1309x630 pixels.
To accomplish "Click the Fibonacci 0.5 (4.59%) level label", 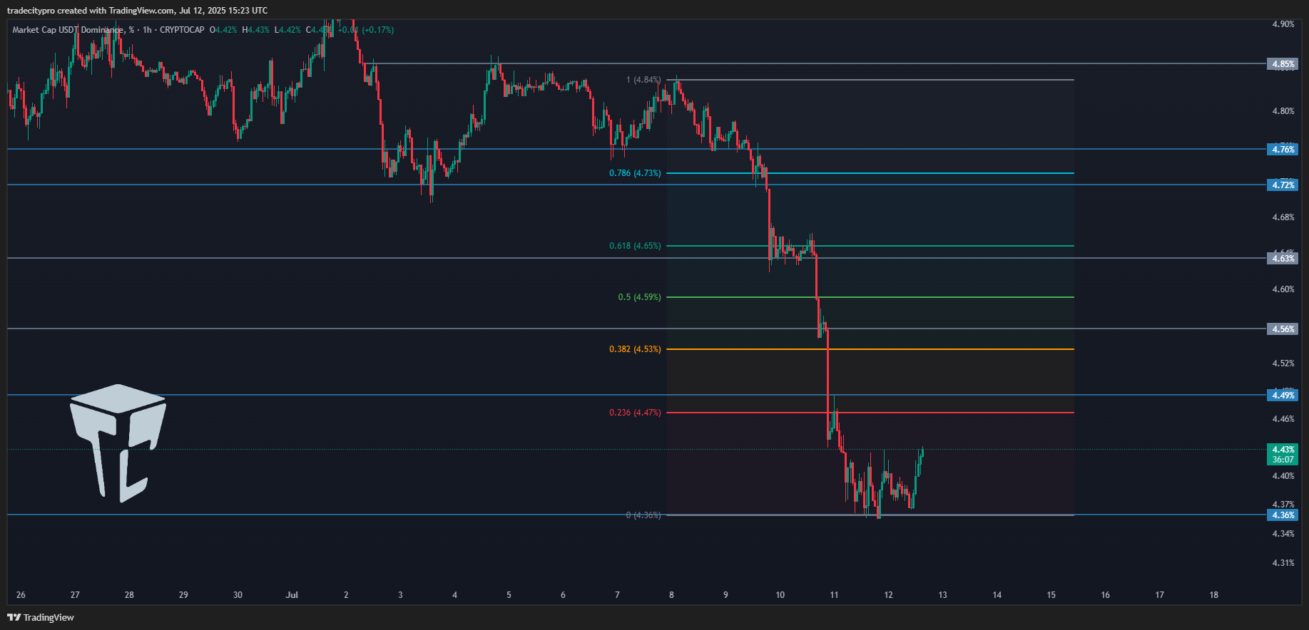I will (x=639, y=297).
